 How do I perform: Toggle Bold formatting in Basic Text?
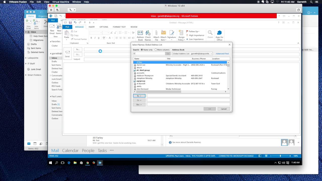pyautogui.click(x=91, y=38)
